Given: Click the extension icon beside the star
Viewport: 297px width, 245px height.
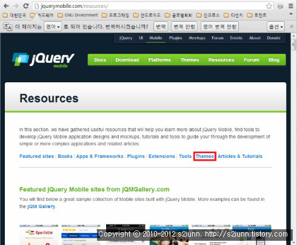Looking at the screenshot, I should pos(280,6).
